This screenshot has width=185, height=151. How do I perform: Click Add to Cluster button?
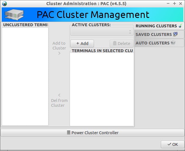point(59,48)
